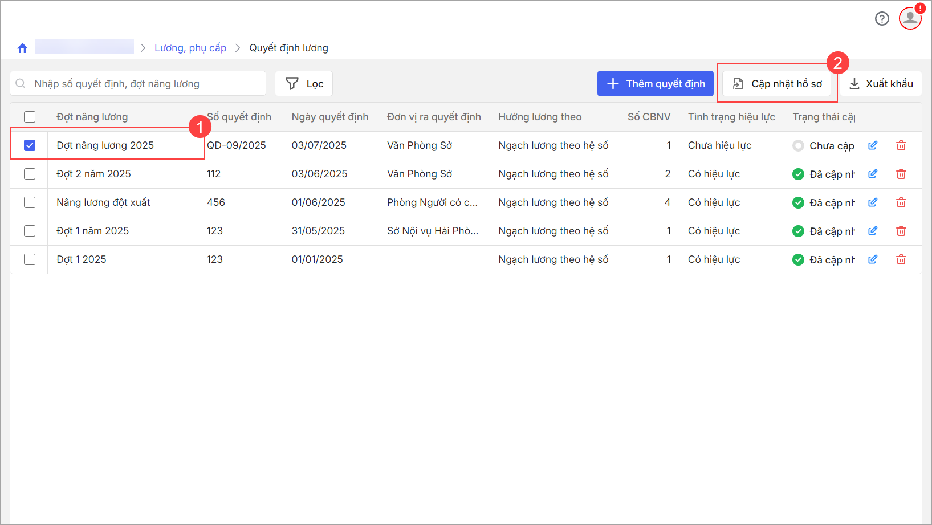Check the Đợt 2 năm 2025 checkbox
The width and height of the screenshot is (932, 525).
30,174
